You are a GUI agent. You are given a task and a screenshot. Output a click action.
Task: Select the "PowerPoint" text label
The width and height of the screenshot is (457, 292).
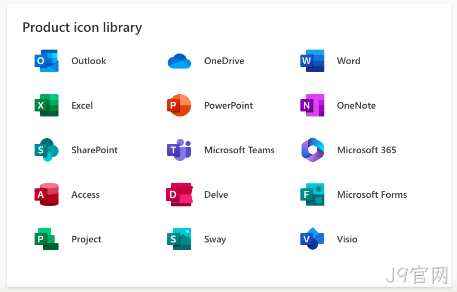coord(229,105)
